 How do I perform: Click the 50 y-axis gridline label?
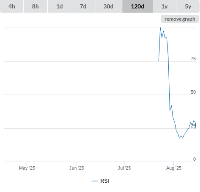(x=193, y=92)
